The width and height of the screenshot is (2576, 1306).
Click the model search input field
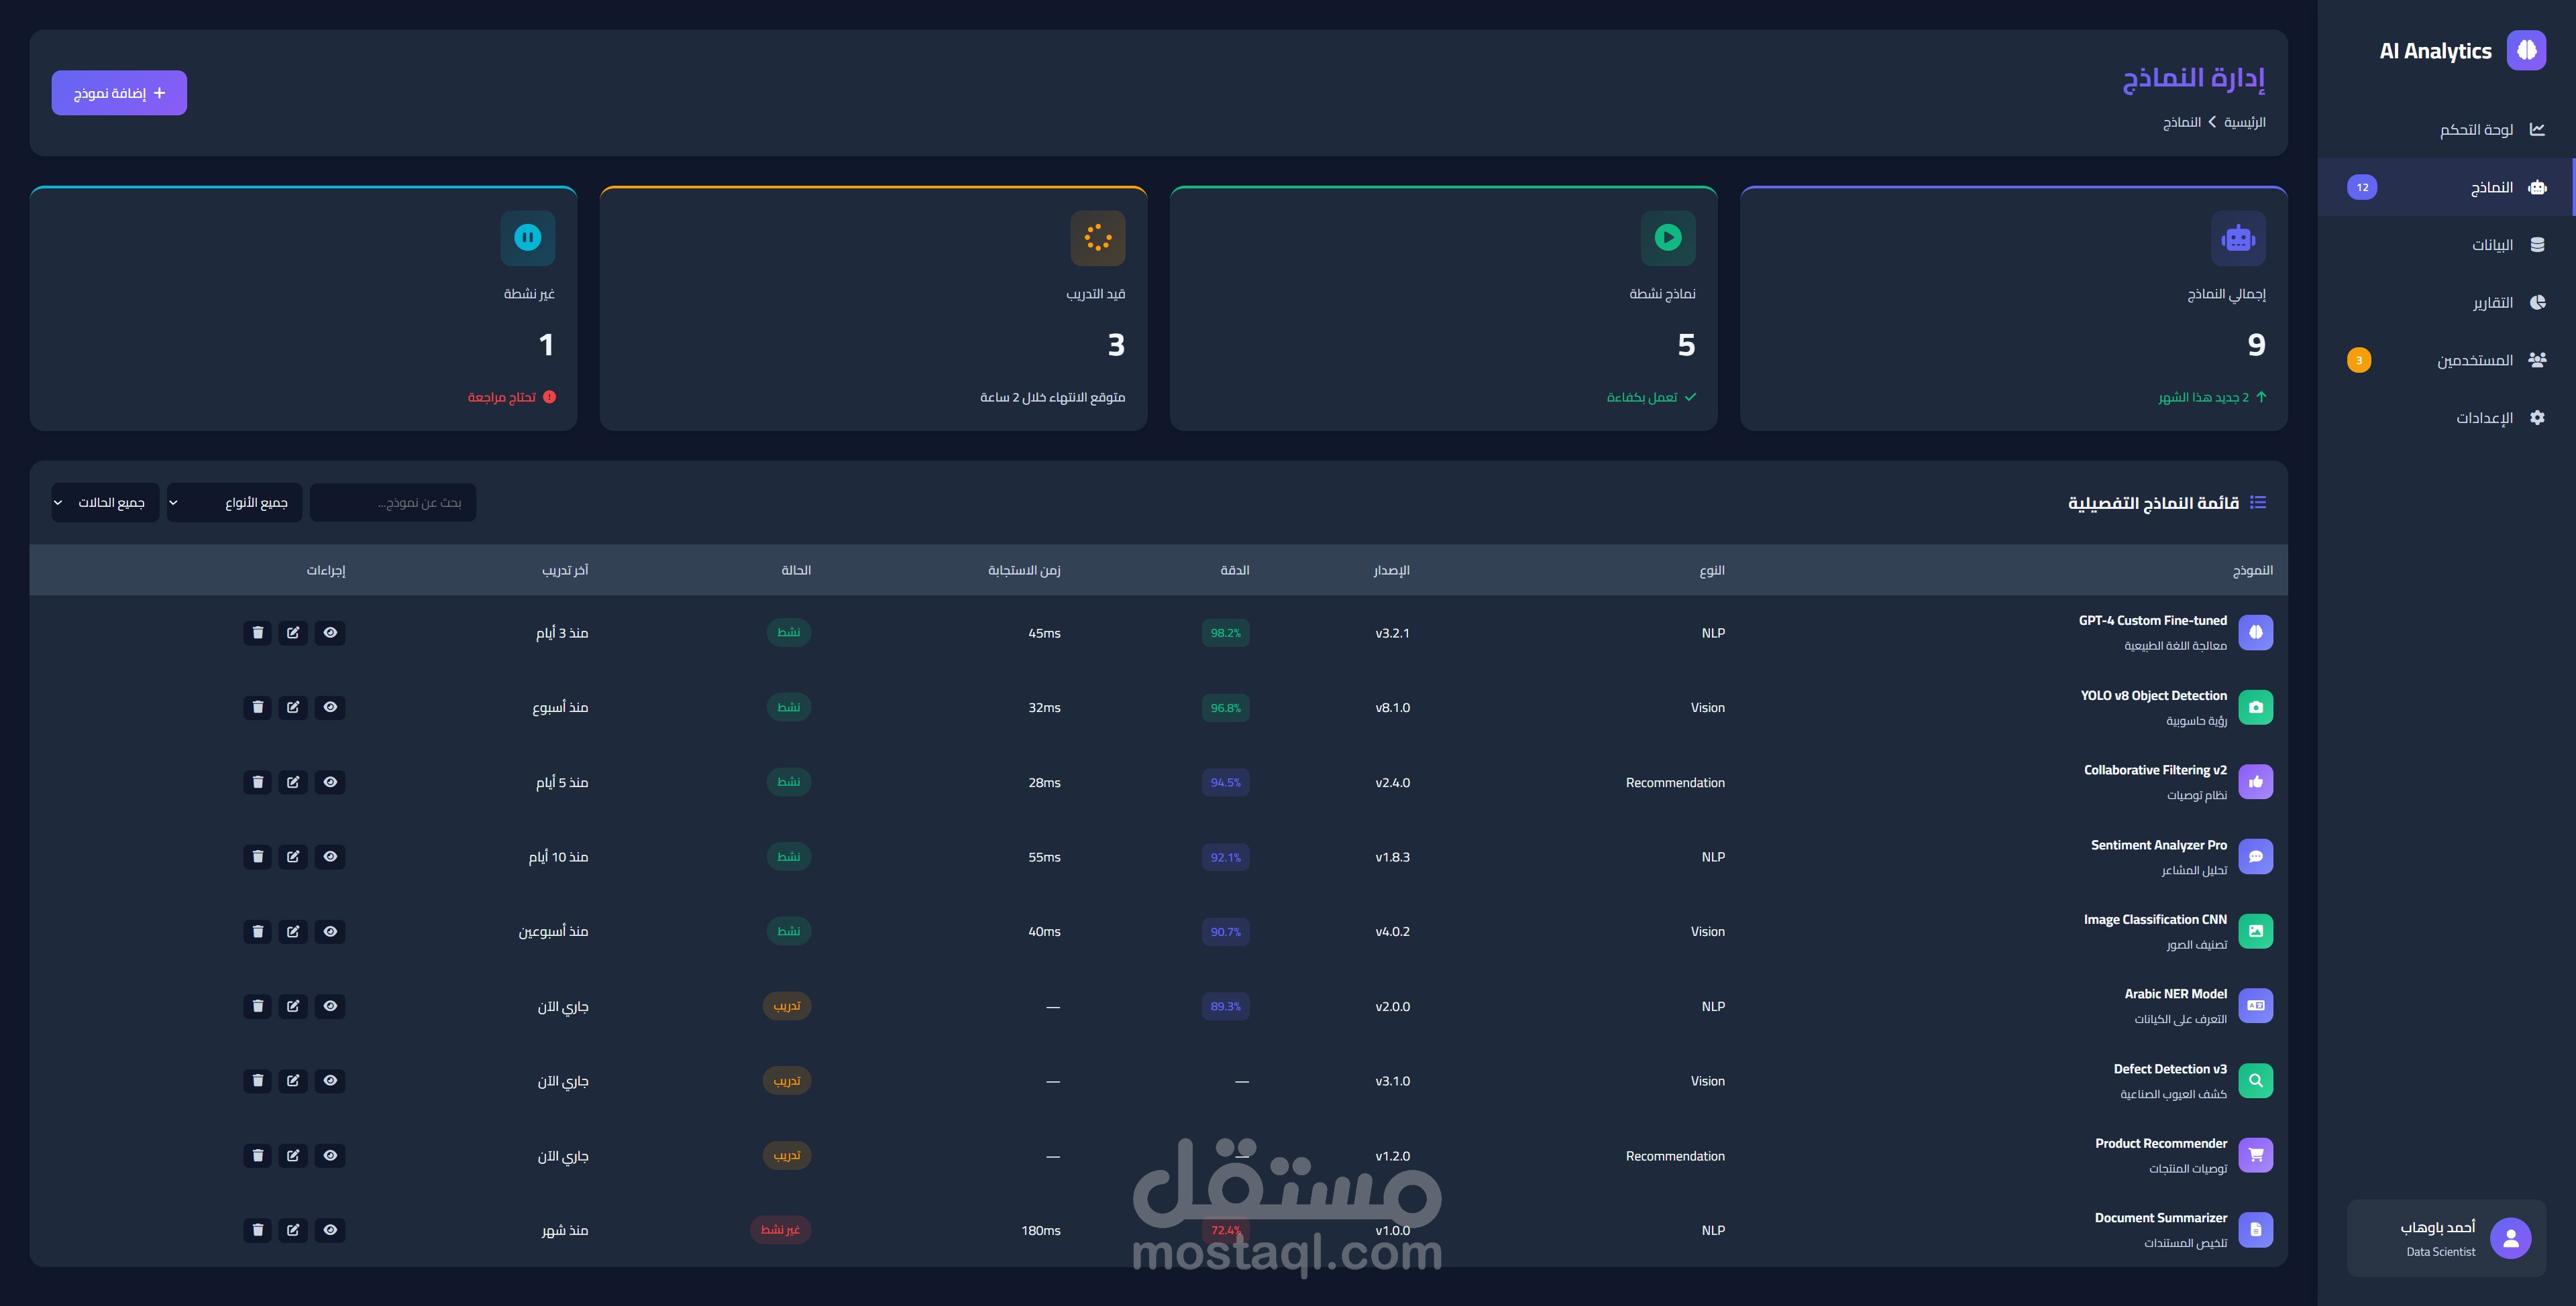click(393, 503)
